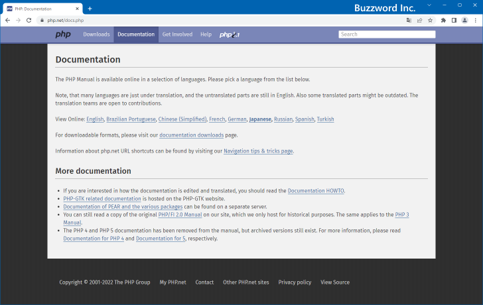Viewport: 483px width, 305px height.
Task: Open the Privacy policy footer link
Action: coord(295,282)
